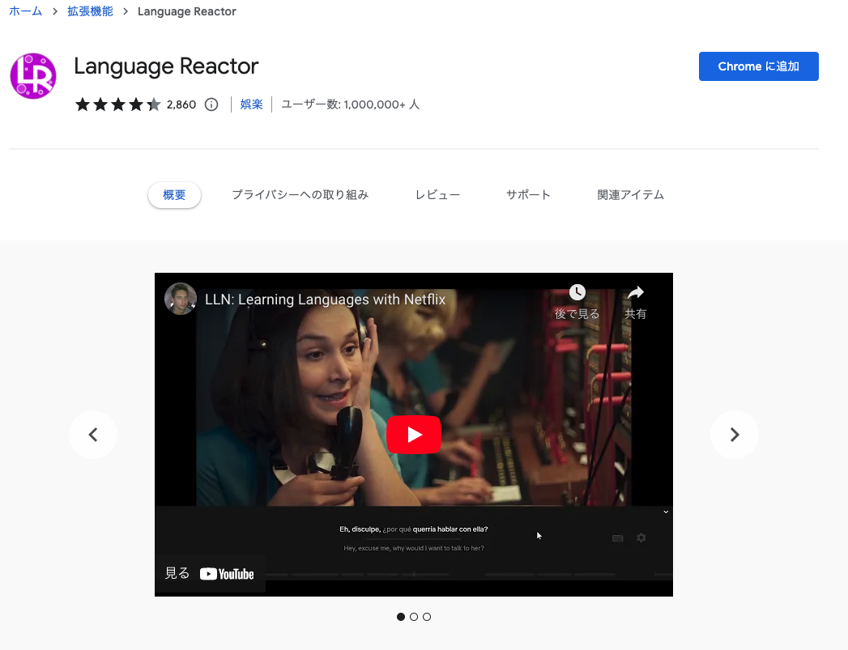The image size is (848, 650).
Task: Collapse subtitle panel chevron in video
Action: pyautogui.click(x=666, y=512)
